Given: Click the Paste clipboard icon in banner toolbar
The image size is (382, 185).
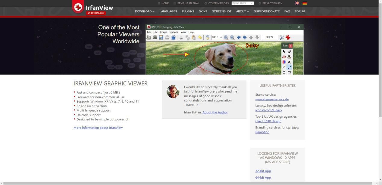Looking at the screenshot, I should (194, 38).
